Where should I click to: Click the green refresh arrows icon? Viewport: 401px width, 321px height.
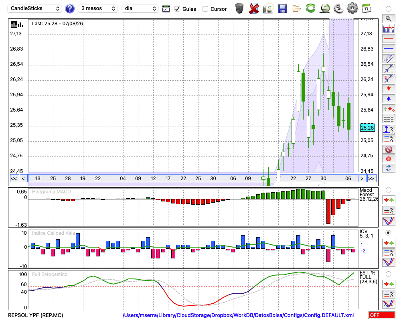(x=311, y=8)
